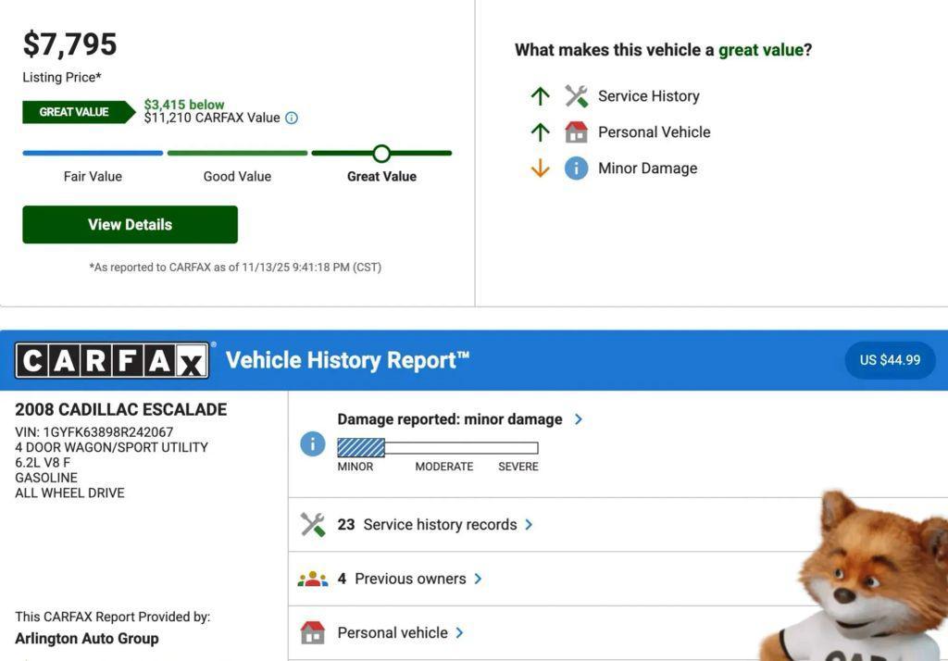
Task: Click the green up arrow beside Service History
Action: pyautogui.click(x=541, y=96)
